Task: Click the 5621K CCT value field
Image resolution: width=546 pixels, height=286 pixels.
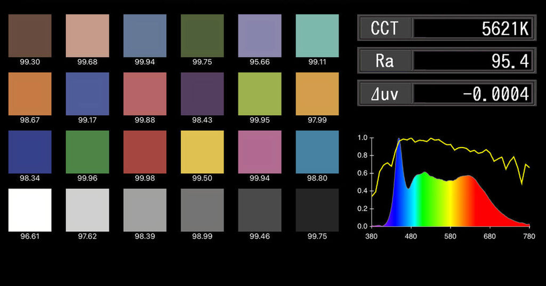Action: [x=473, y=28]
